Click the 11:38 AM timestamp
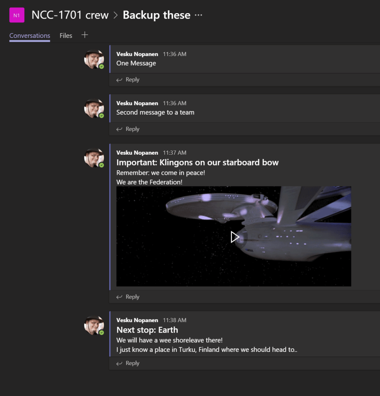Screen dimensions: 380x396 (175, 320)
